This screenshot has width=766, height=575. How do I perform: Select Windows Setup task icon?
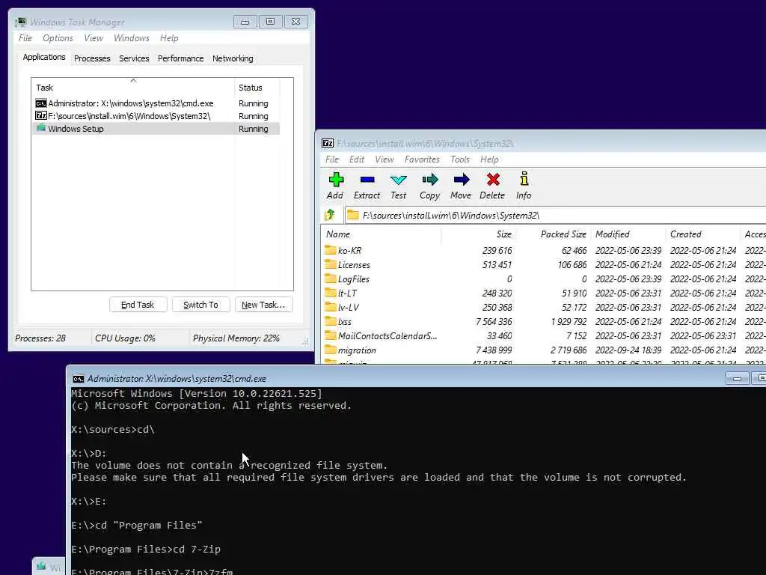[x=41, y=128]
